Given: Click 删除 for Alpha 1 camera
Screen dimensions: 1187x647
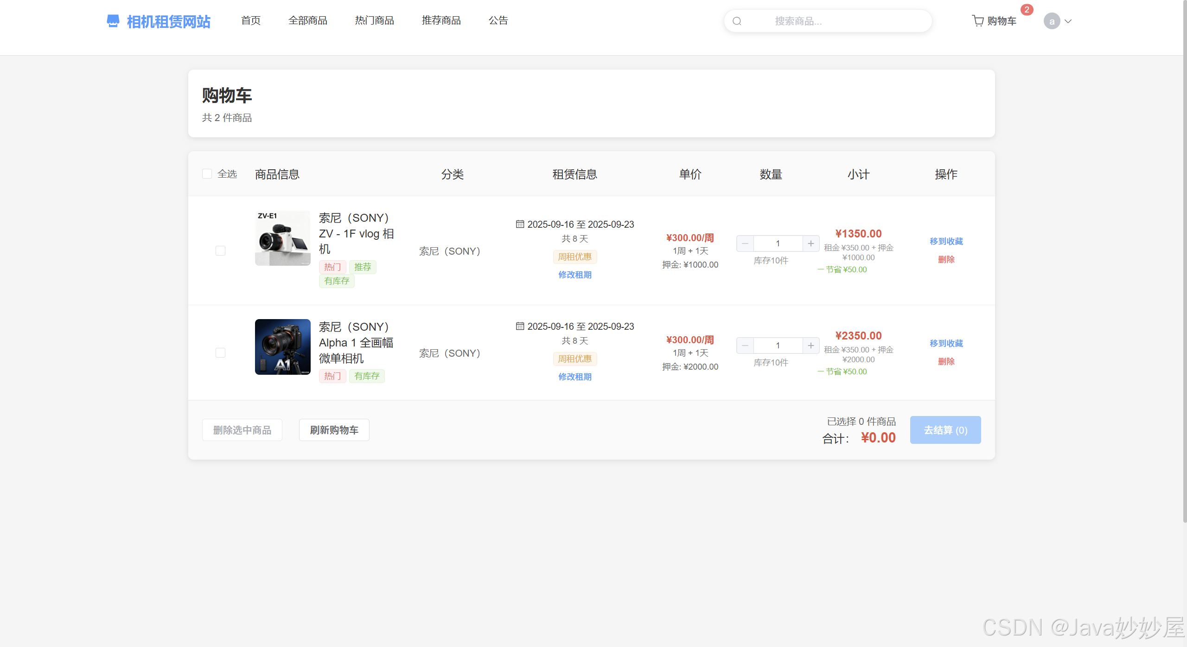Looking at the screenshot, I should click(x=946, y=361).
